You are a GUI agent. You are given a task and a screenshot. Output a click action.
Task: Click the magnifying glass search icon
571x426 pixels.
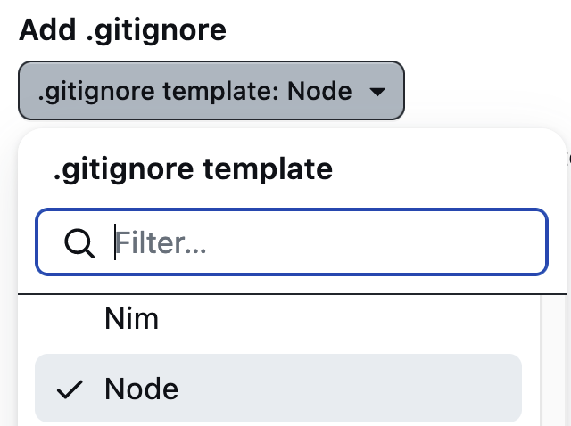[x=79, y=243]
